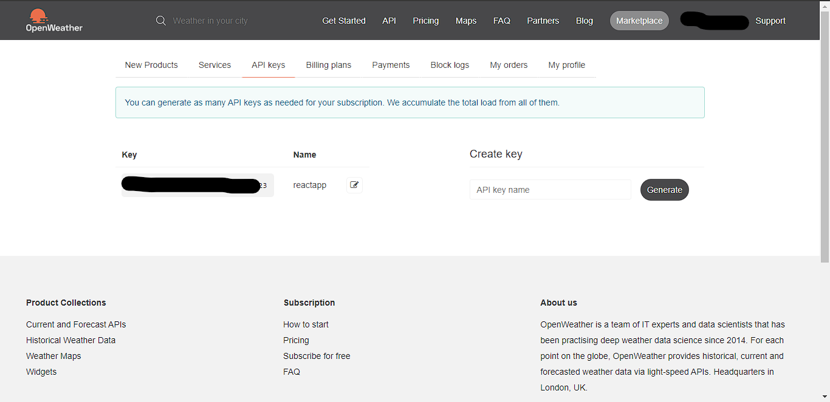Click the API key name input field

tap(550, 190)
